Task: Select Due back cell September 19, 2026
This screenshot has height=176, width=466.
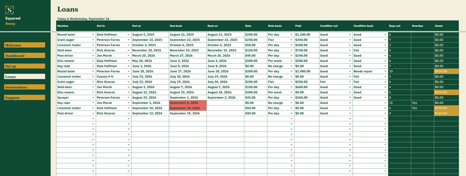Action: pyautogui.click(x=188, y=113)
